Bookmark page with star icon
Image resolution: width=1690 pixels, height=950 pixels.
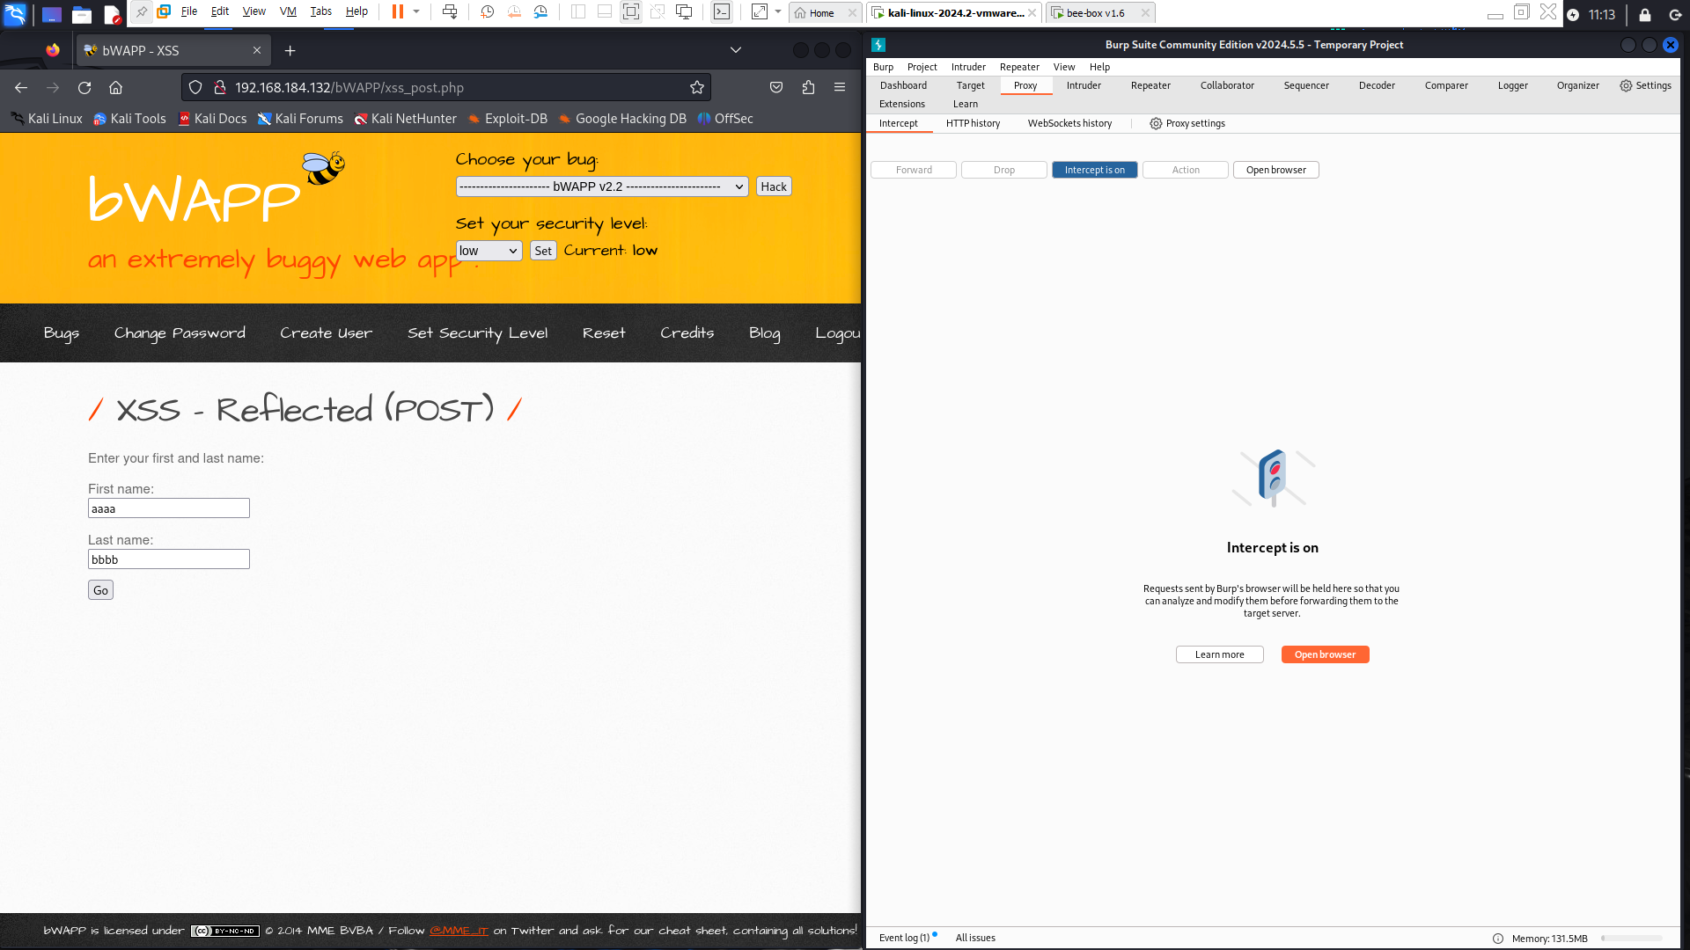pyautogui.click(x=696, y=87)
